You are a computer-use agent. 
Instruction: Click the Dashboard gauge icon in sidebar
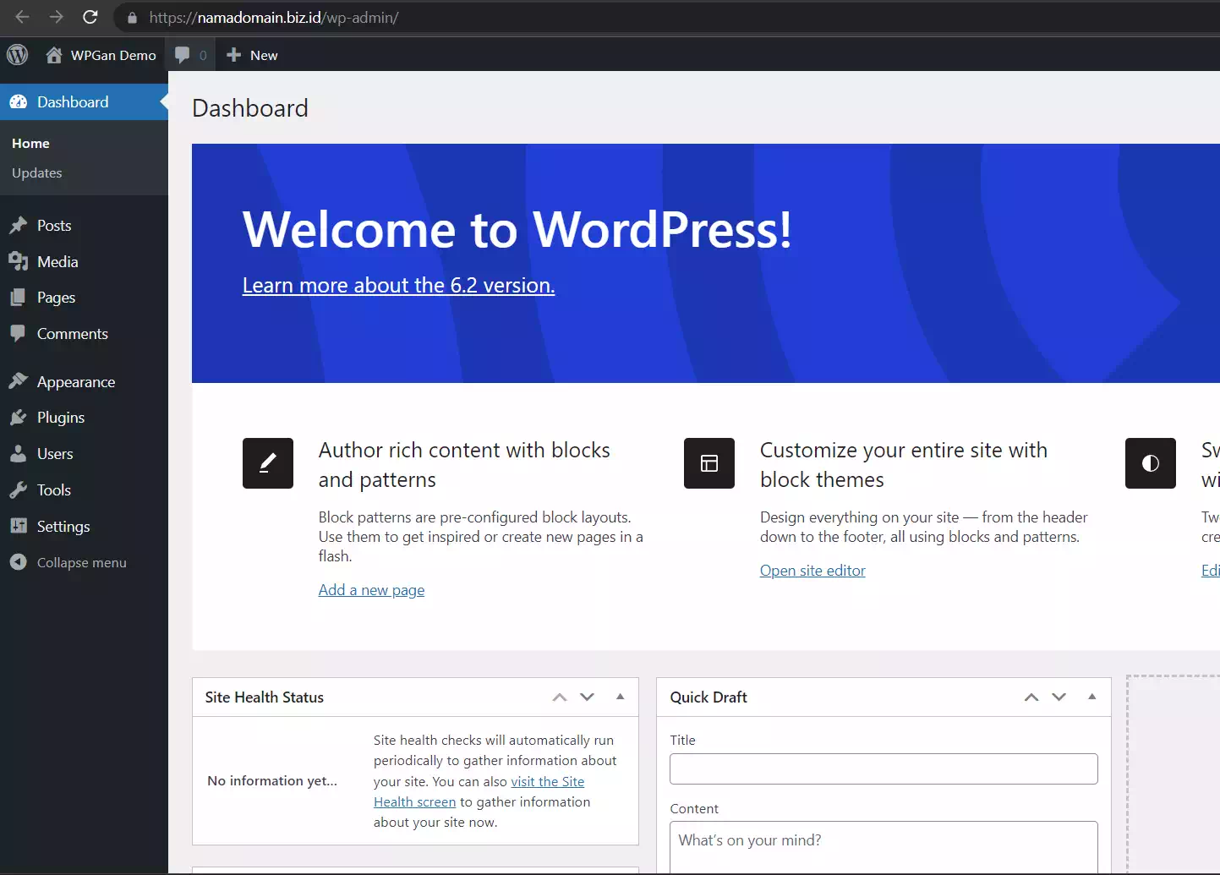point(19,102)
